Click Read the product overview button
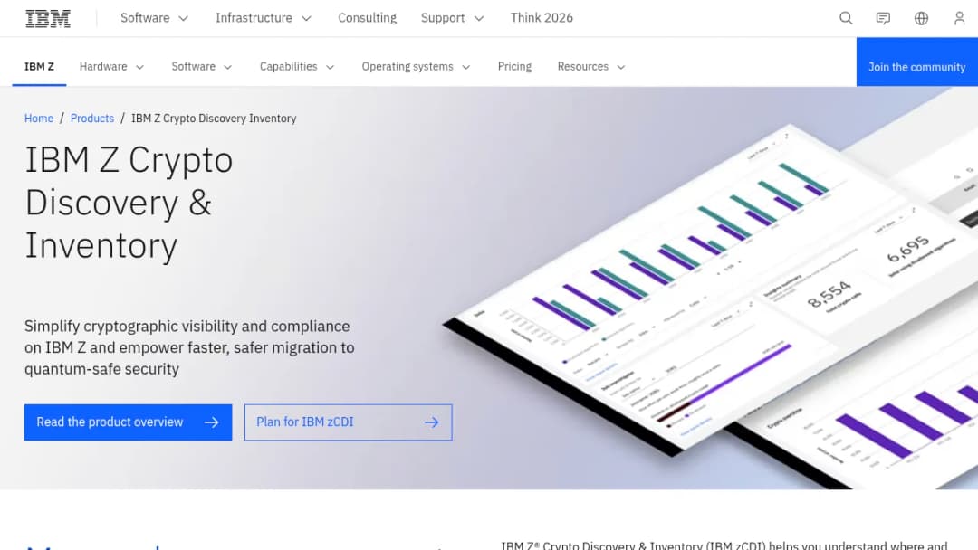978x550 pixels. click(x=128, y=422)
